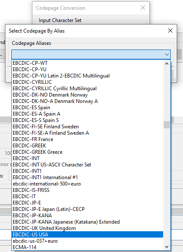The image size is (183, 252).
Task: Click the dropdown list scrollbar thumb
Action: 167,125
